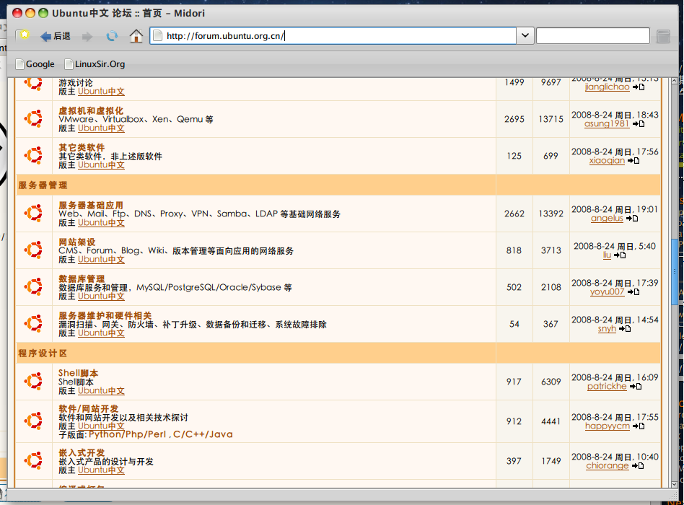View latest post icon next to chiorange
The width and height of the screenshot is (684, 505).
point(638,466)
